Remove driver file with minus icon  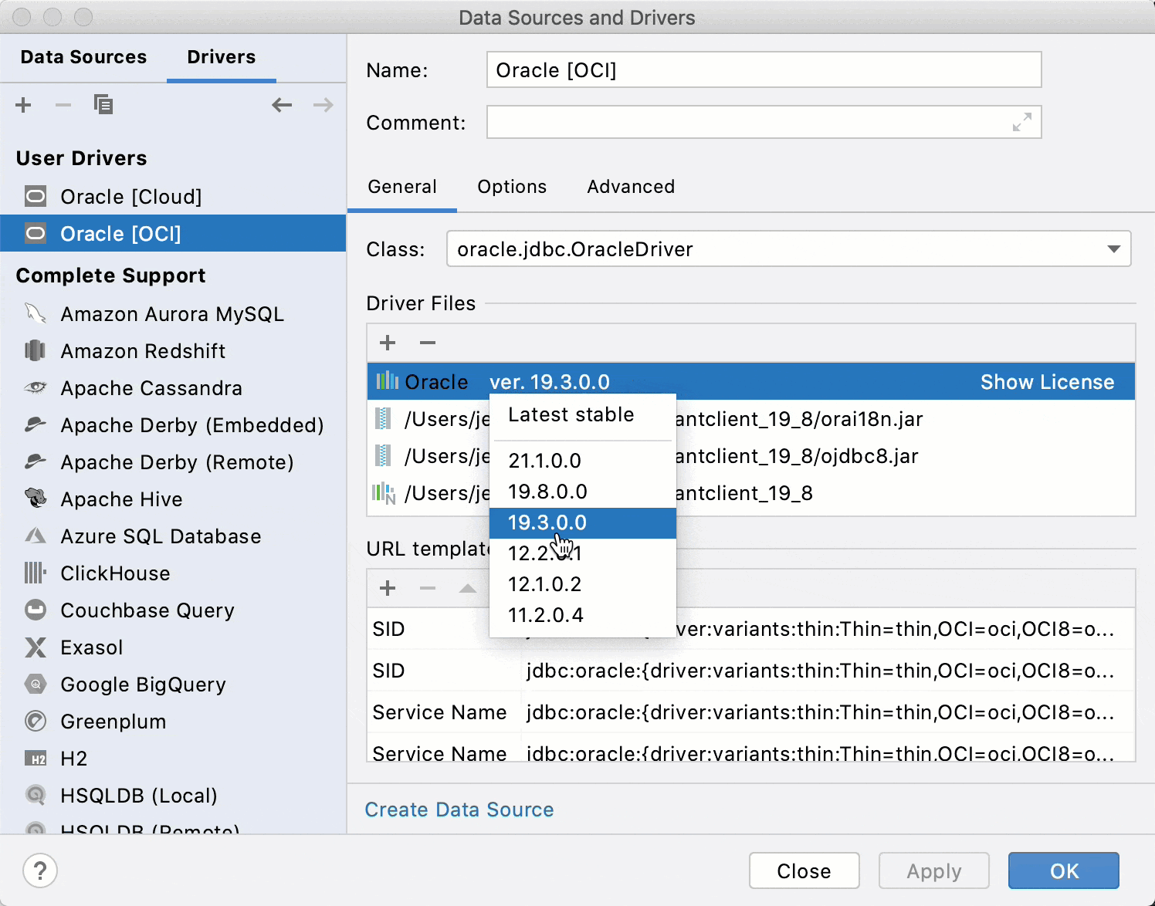tap(428, 343)
